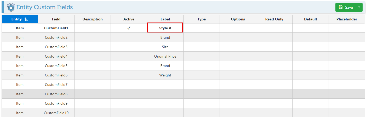Click the Weight label cell
The width and height of the screenshot is (366, 117).
coord(165,75)
